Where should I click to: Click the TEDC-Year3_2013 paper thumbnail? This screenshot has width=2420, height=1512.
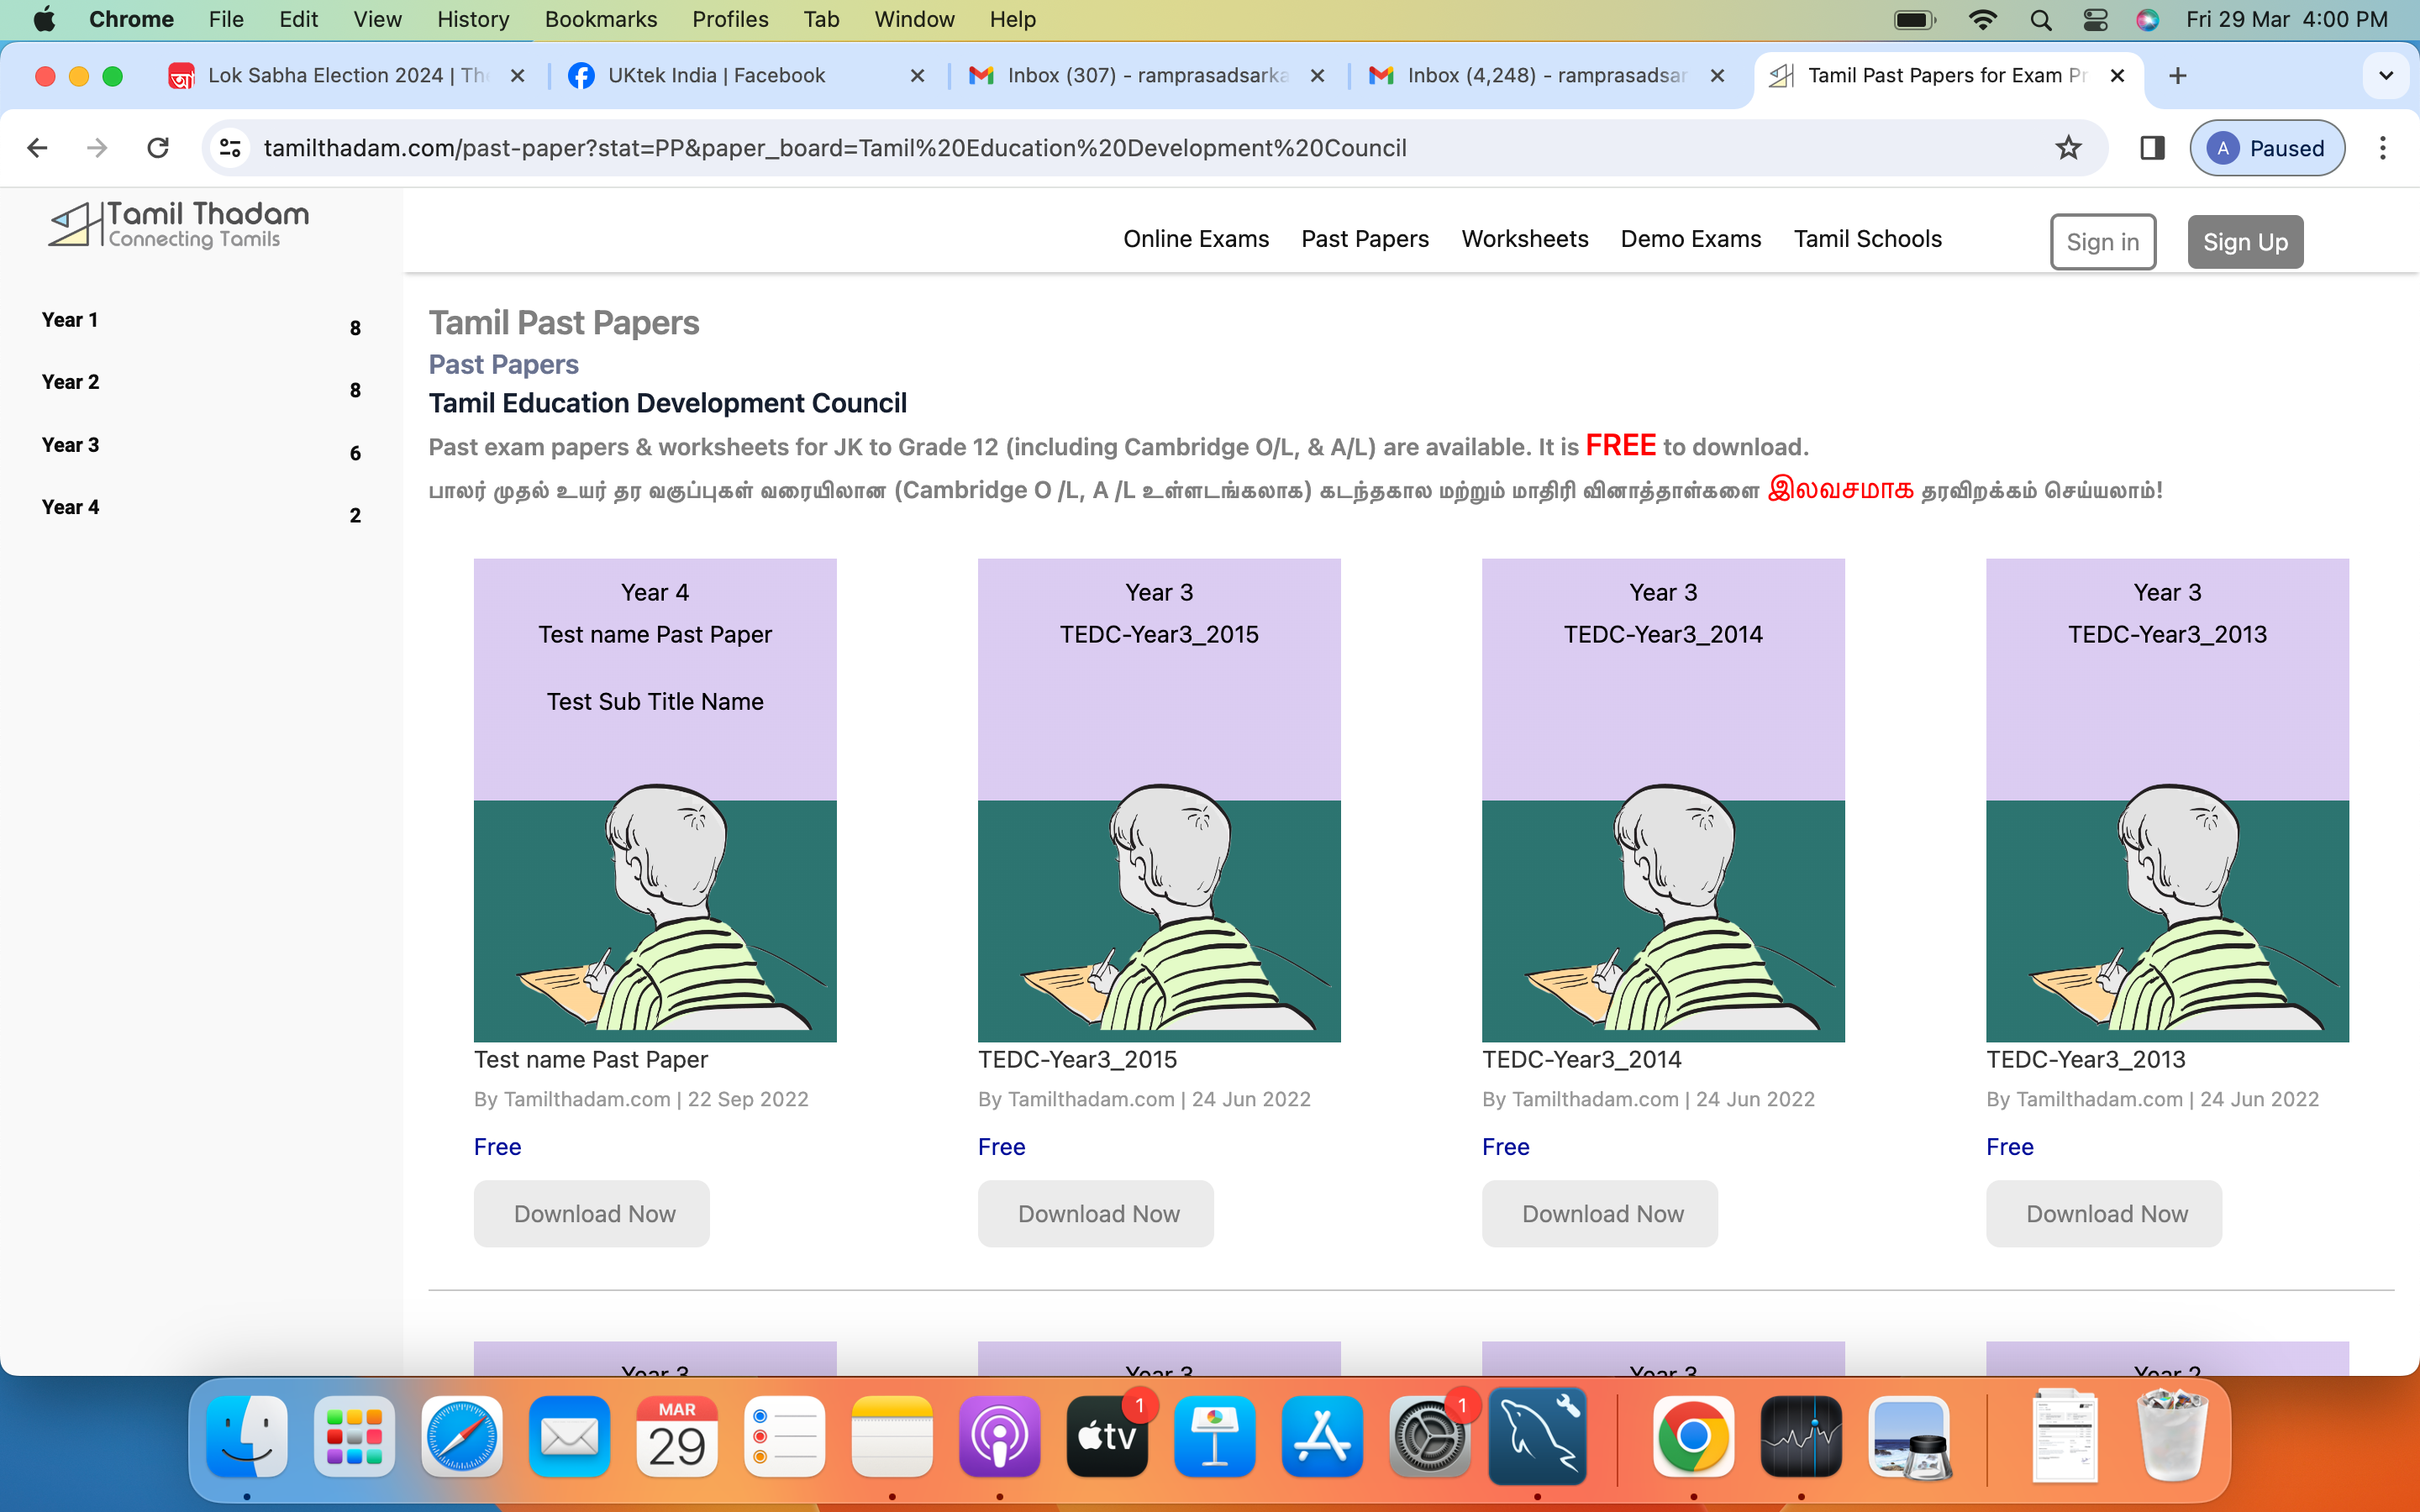2166,800
